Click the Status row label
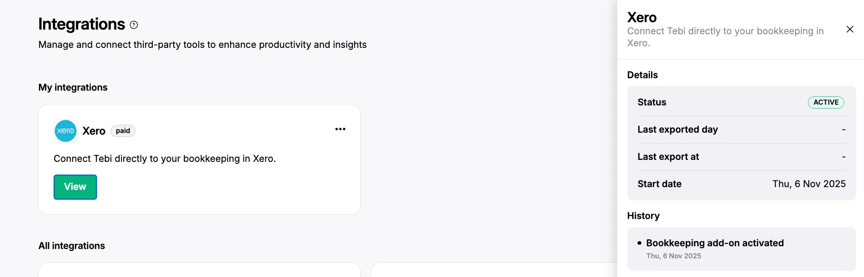 (652, 102)
